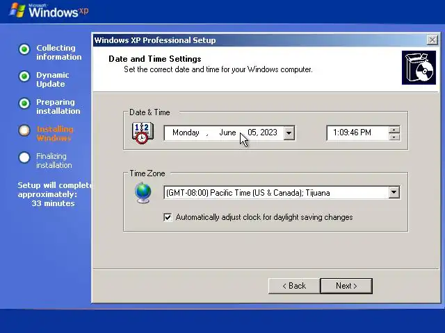Click the Dynamic Update step bullet
The image size is (445, 333).
(x=24, y=76)
